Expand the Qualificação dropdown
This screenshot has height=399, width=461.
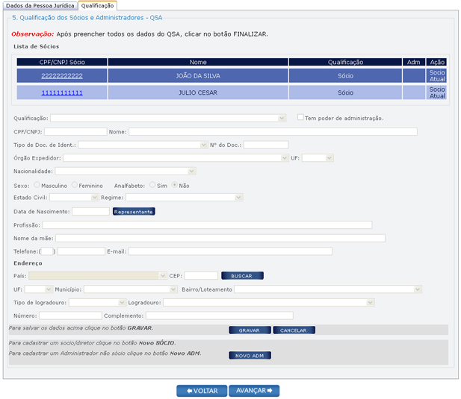point(168,118)
